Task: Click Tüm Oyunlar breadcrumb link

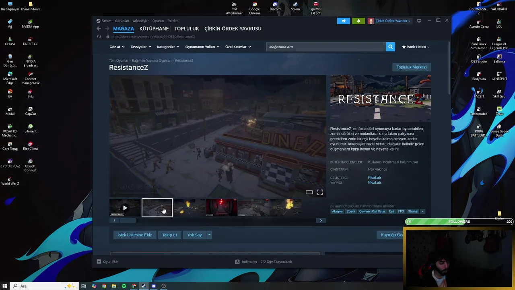Action: coord(118,60)
